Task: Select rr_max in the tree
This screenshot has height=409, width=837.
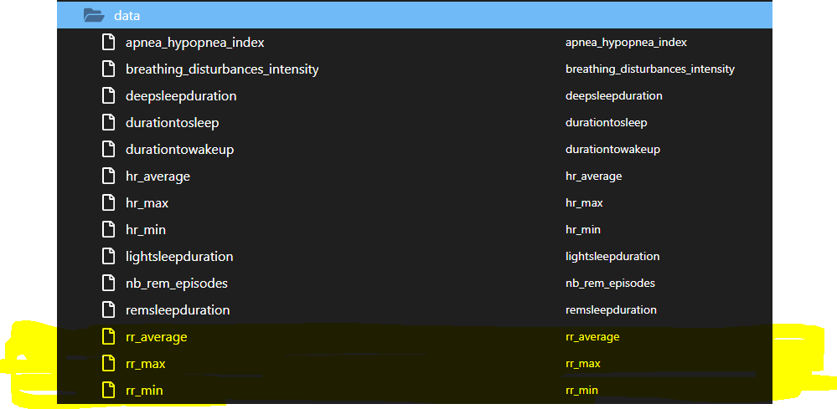Action: pos(145,365)
